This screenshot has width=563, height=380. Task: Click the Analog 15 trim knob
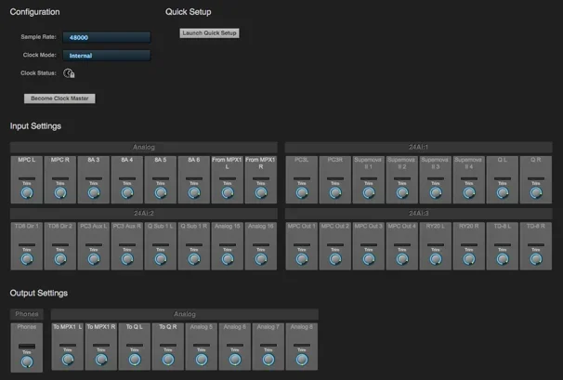(x=228, y=259)
